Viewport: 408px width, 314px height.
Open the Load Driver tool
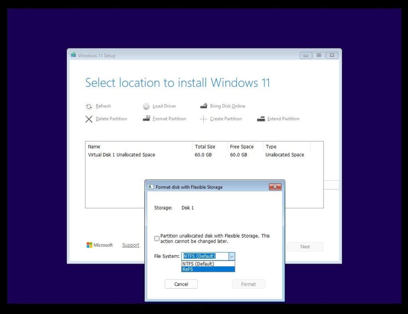pyautogui.click(x=147, y=106)
